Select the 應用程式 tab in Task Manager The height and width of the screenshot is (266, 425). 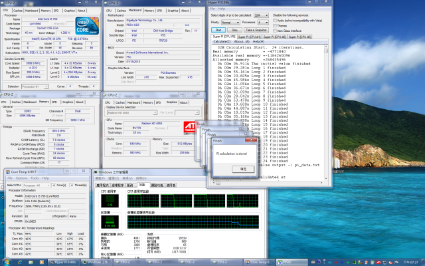(x=102, y=185)
